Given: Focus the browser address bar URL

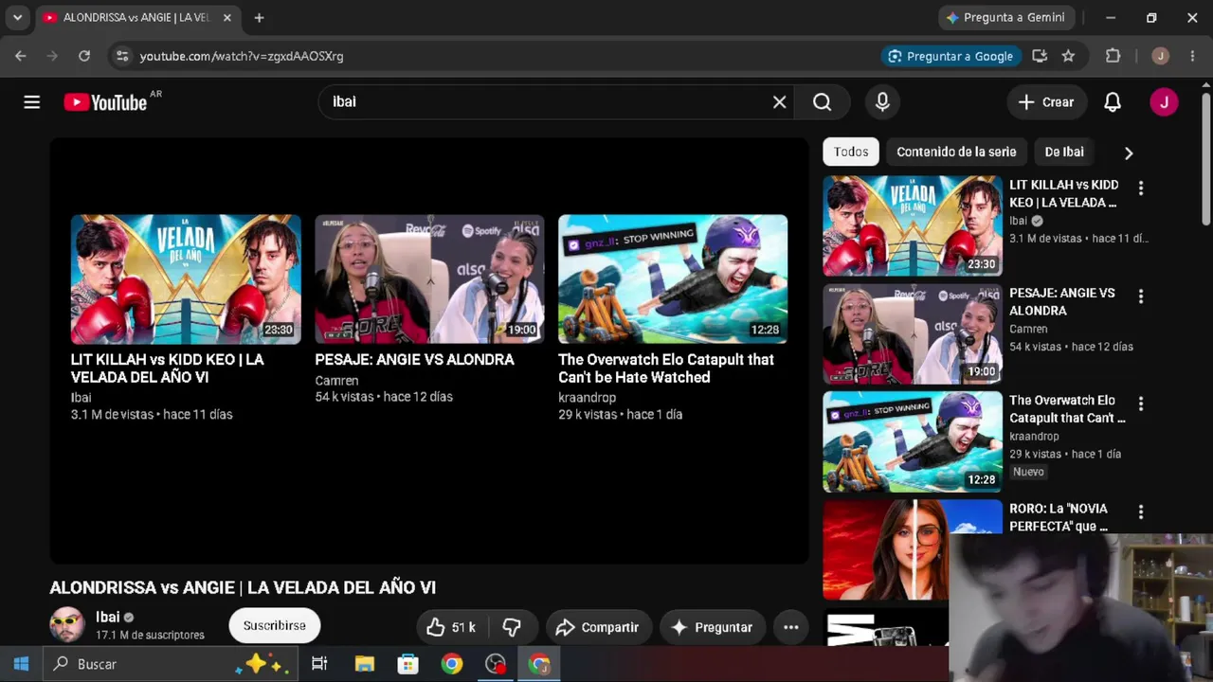Looking at the screenshot, I should (x=242, y=56).
